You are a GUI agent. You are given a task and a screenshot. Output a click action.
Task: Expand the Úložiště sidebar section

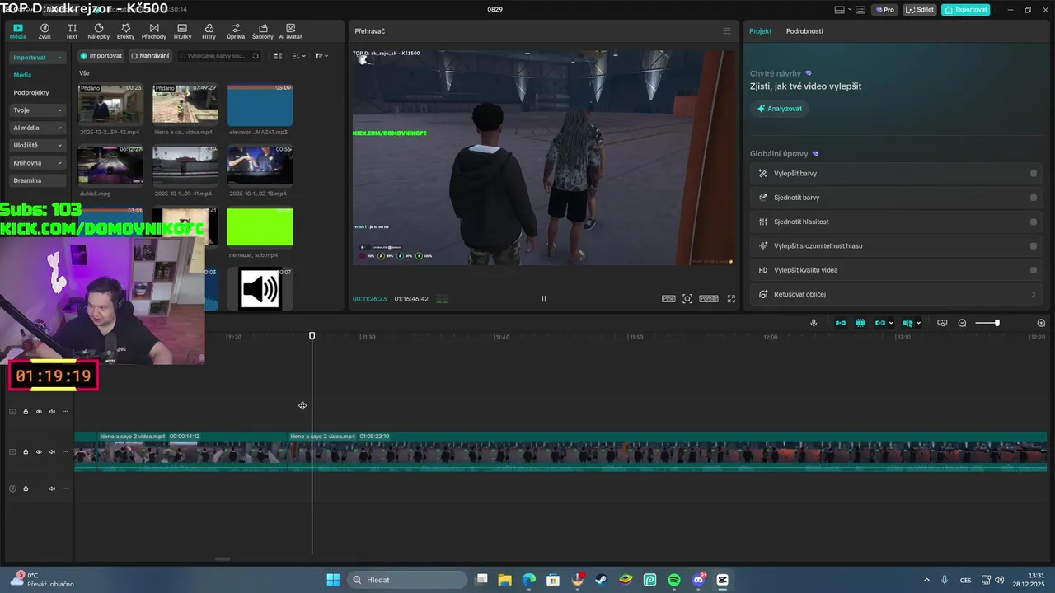click(x=38, y=145)
